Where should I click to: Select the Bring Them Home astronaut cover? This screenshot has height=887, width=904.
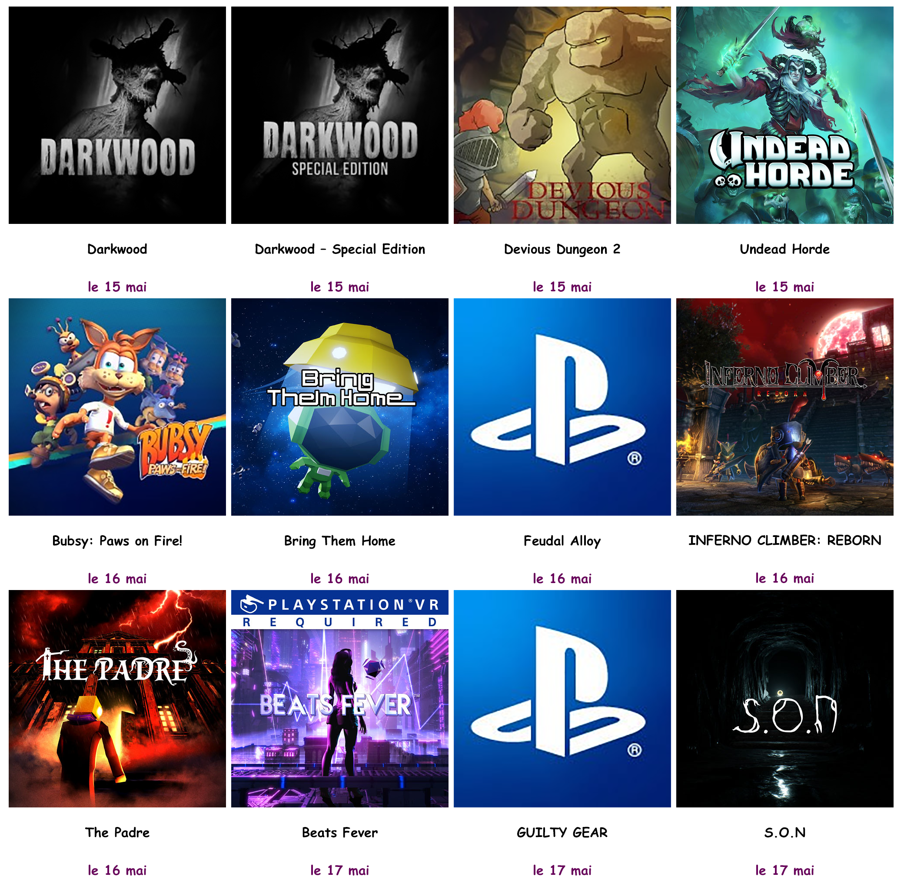pyautogui.click(x=340, y=407)
